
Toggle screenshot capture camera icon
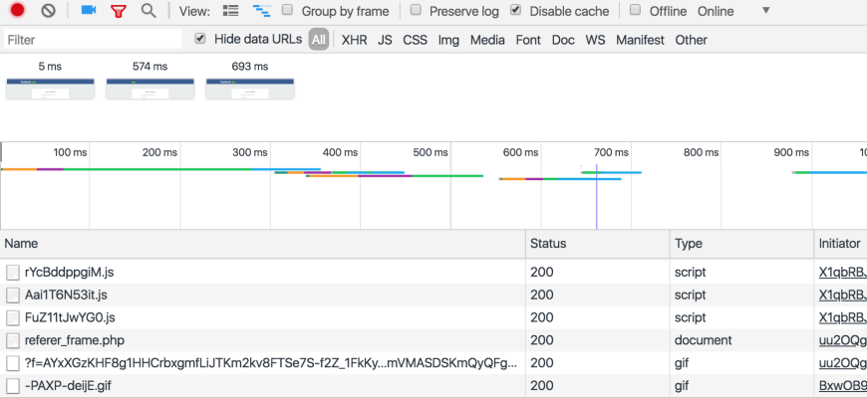click(x=88, y=11)
